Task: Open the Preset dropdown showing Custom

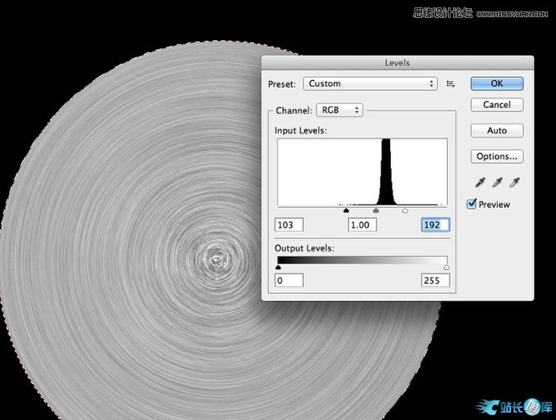Action: (x=370, y=84)
